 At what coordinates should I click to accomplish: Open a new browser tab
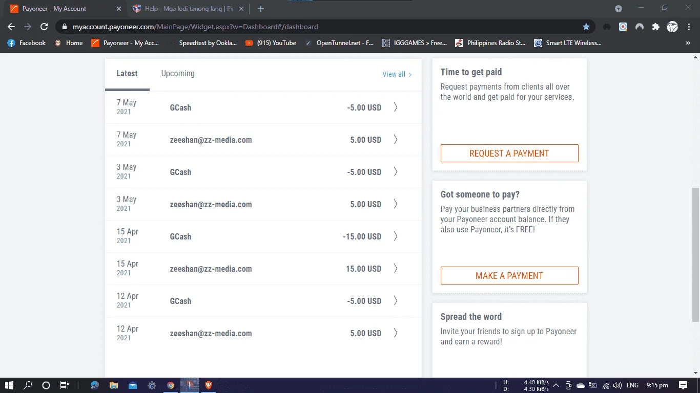tap(261, 9)
